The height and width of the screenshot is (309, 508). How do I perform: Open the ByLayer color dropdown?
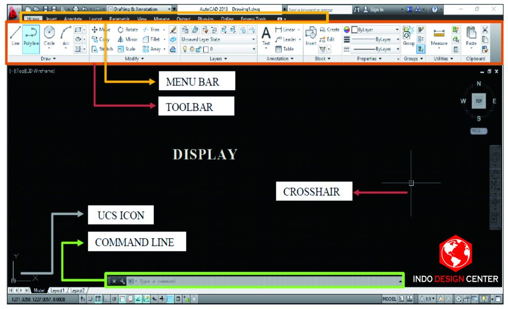click(x=376, y=30)
